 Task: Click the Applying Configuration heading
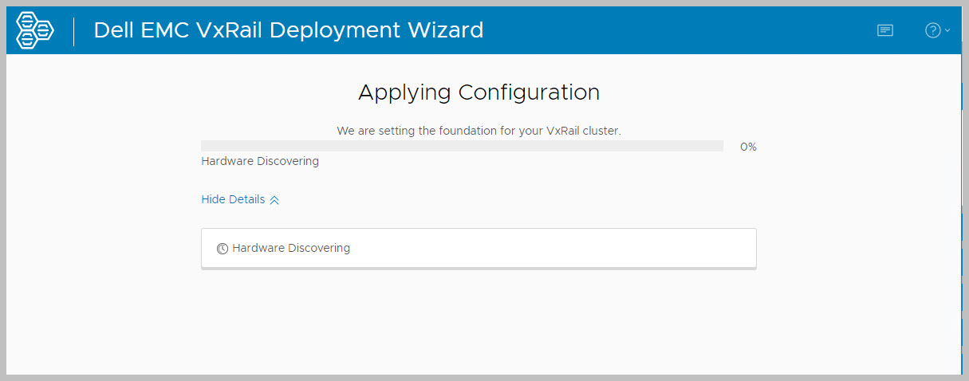(x=479, y=92)
